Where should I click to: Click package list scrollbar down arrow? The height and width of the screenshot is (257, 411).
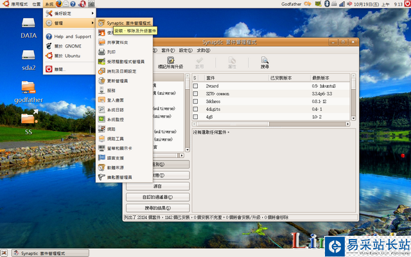pos(353,118)
